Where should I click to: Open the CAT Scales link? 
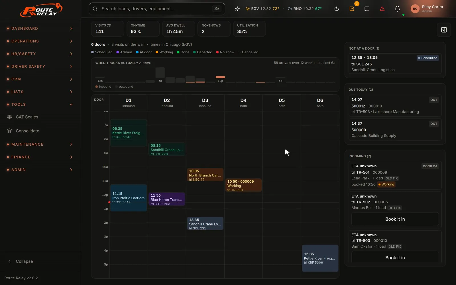coord(27,117)
